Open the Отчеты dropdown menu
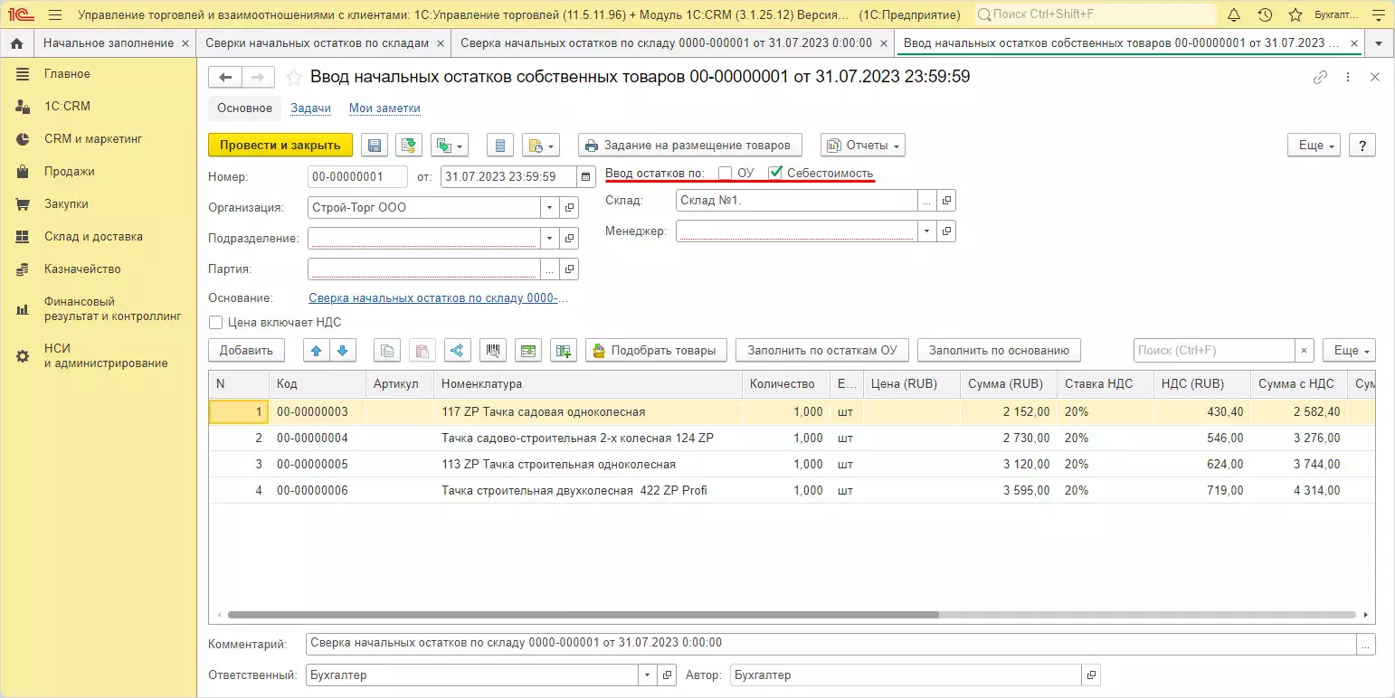Image resolution: width=1395 pixels, height=698 pixels. pos(862,146)
